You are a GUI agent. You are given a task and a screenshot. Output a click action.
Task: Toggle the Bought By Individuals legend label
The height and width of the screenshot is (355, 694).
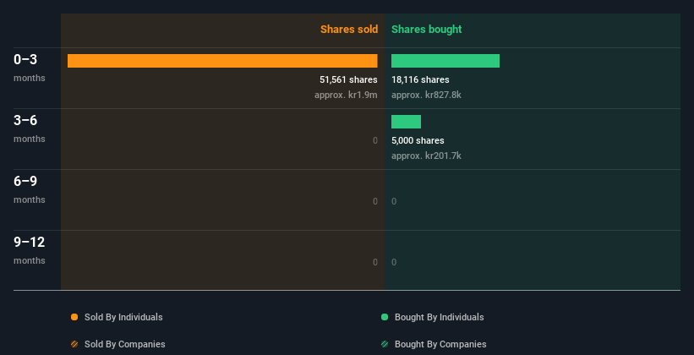(x=439, y=317)
